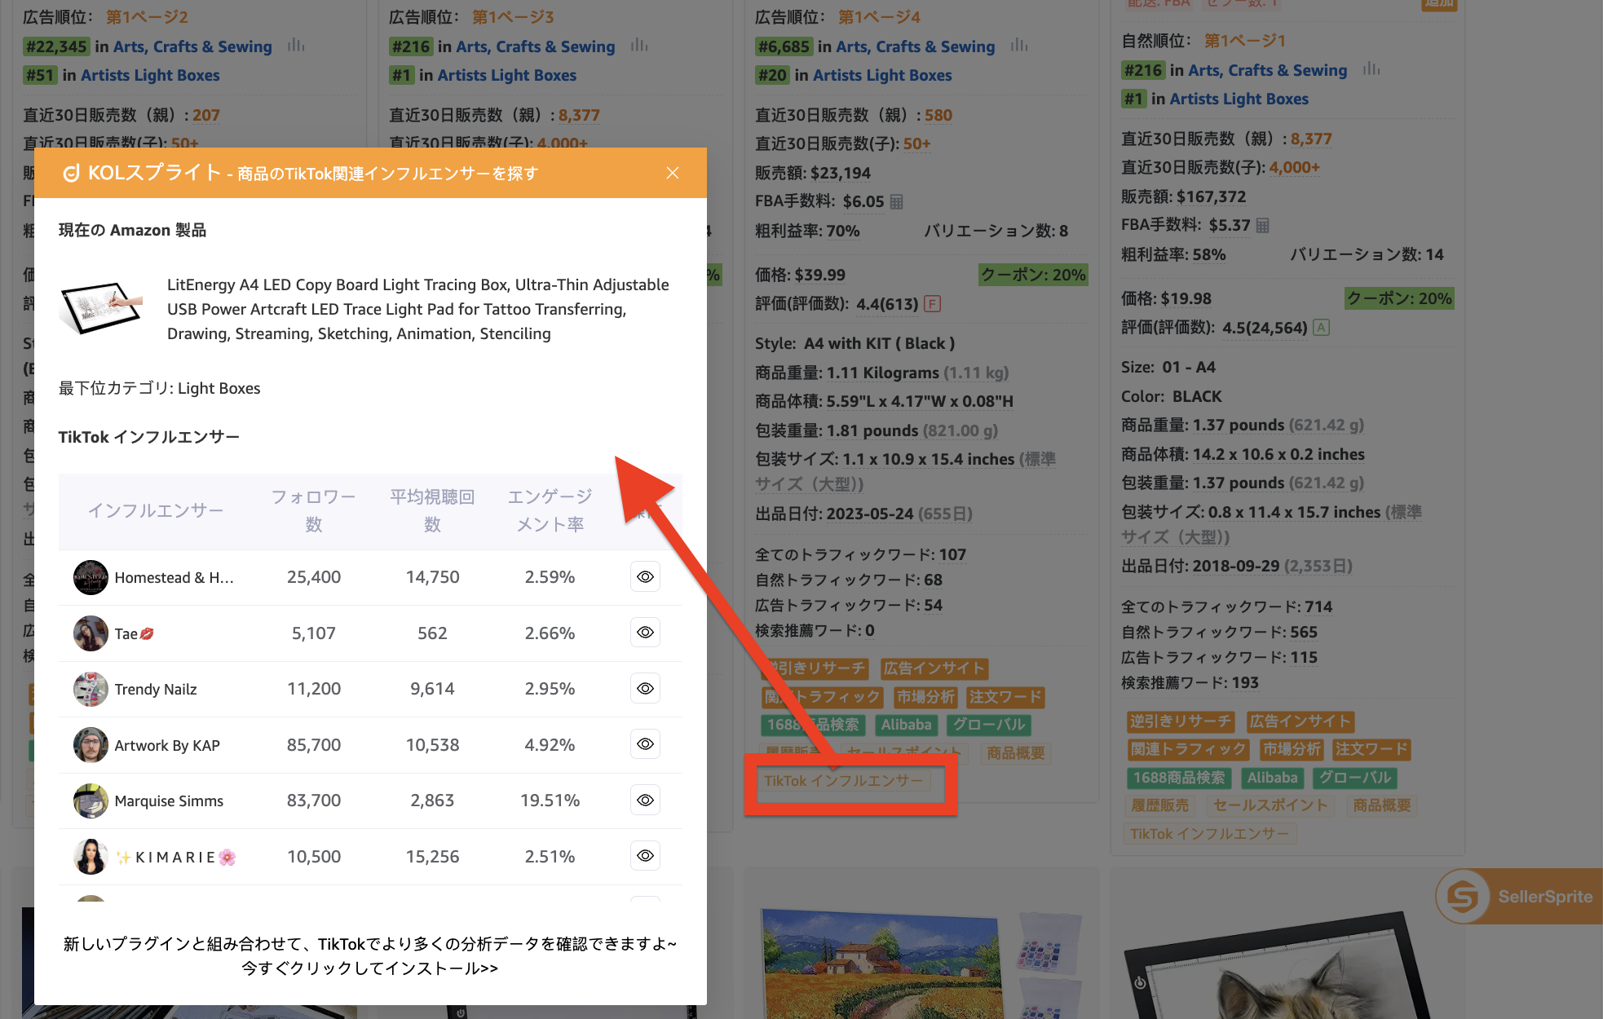
Task: Open sales chart icon beside #6,685 rank
Action: click(1019, 46)
